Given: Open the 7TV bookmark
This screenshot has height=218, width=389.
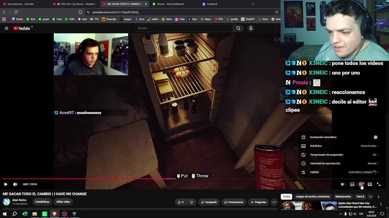Looking at the screenshot, I should coord(95,19).
